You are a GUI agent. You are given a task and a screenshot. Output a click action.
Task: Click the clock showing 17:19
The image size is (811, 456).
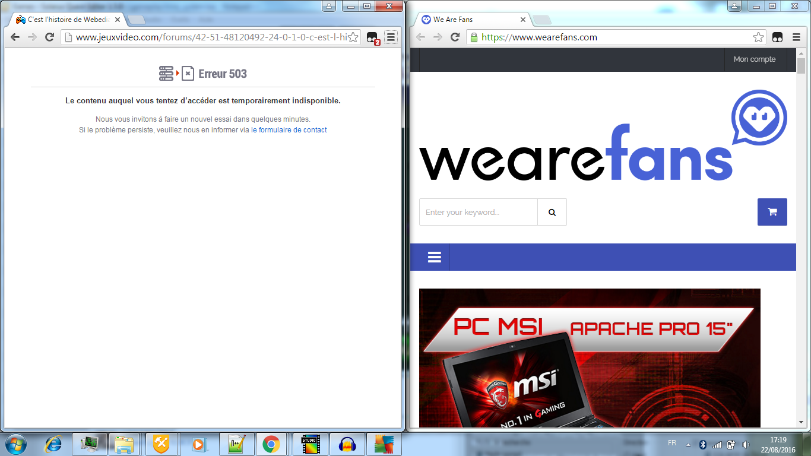[x=778, y=440]
